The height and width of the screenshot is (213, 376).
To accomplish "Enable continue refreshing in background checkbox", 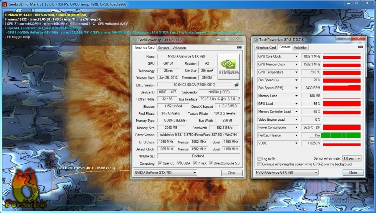I will (259, 164).
